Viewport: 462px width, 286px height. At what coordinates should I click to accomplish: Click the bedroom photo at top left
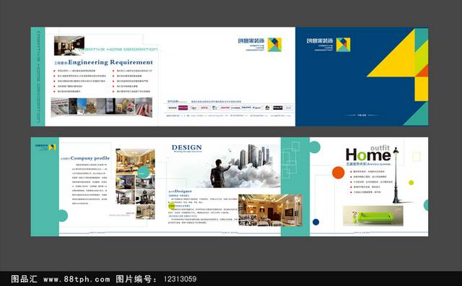pos(69,45)
